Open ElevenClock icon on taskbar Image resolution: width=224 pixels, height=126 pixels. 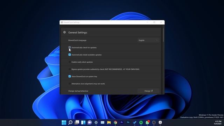coord(160,122)
